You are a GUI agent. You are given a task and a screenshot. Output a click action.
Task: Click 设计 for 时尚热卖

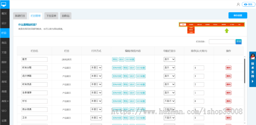(x=132, y=85)
